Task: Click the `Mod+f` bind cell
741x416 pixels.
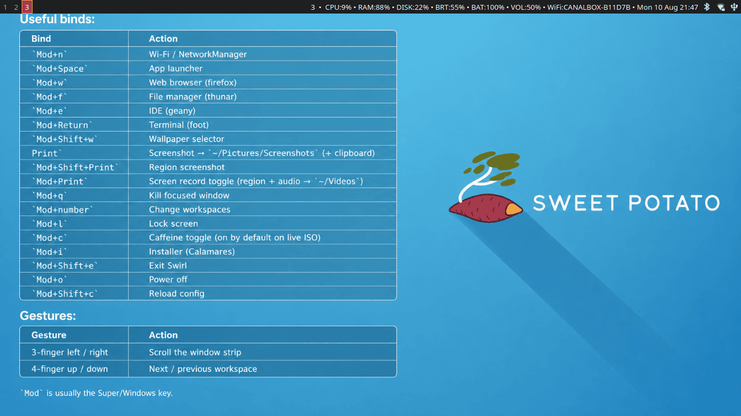Action: pyautogui.click(x=74, y=96)
